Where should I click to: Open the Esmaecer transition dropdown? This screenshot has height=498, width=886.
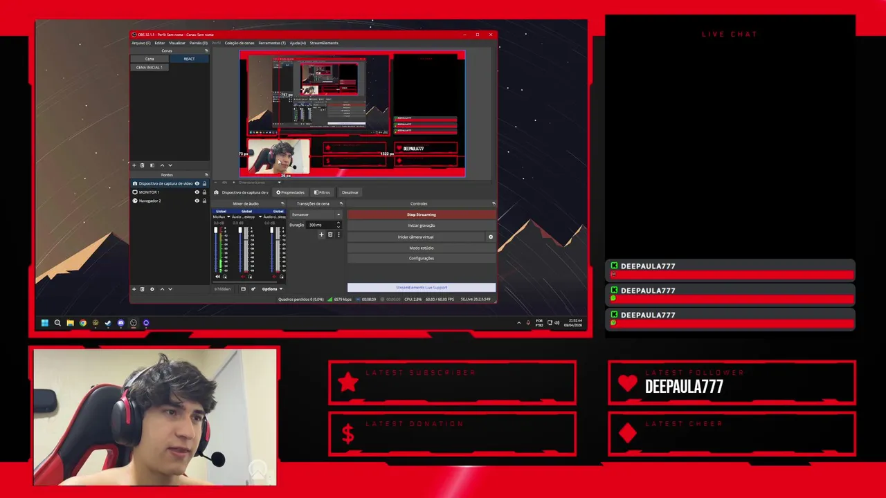pyautogui.click(x=316, y=214)
